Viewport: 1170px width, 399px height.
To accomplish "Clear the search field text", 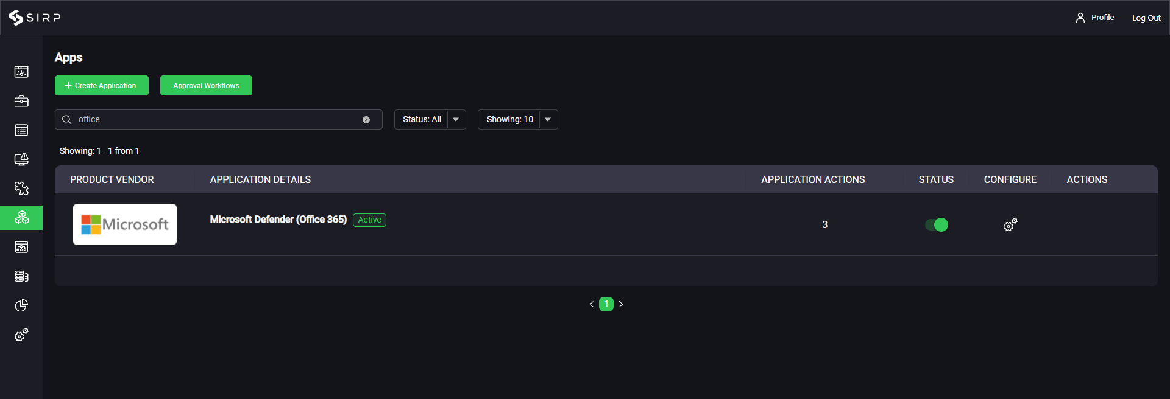I will point(366,120).
